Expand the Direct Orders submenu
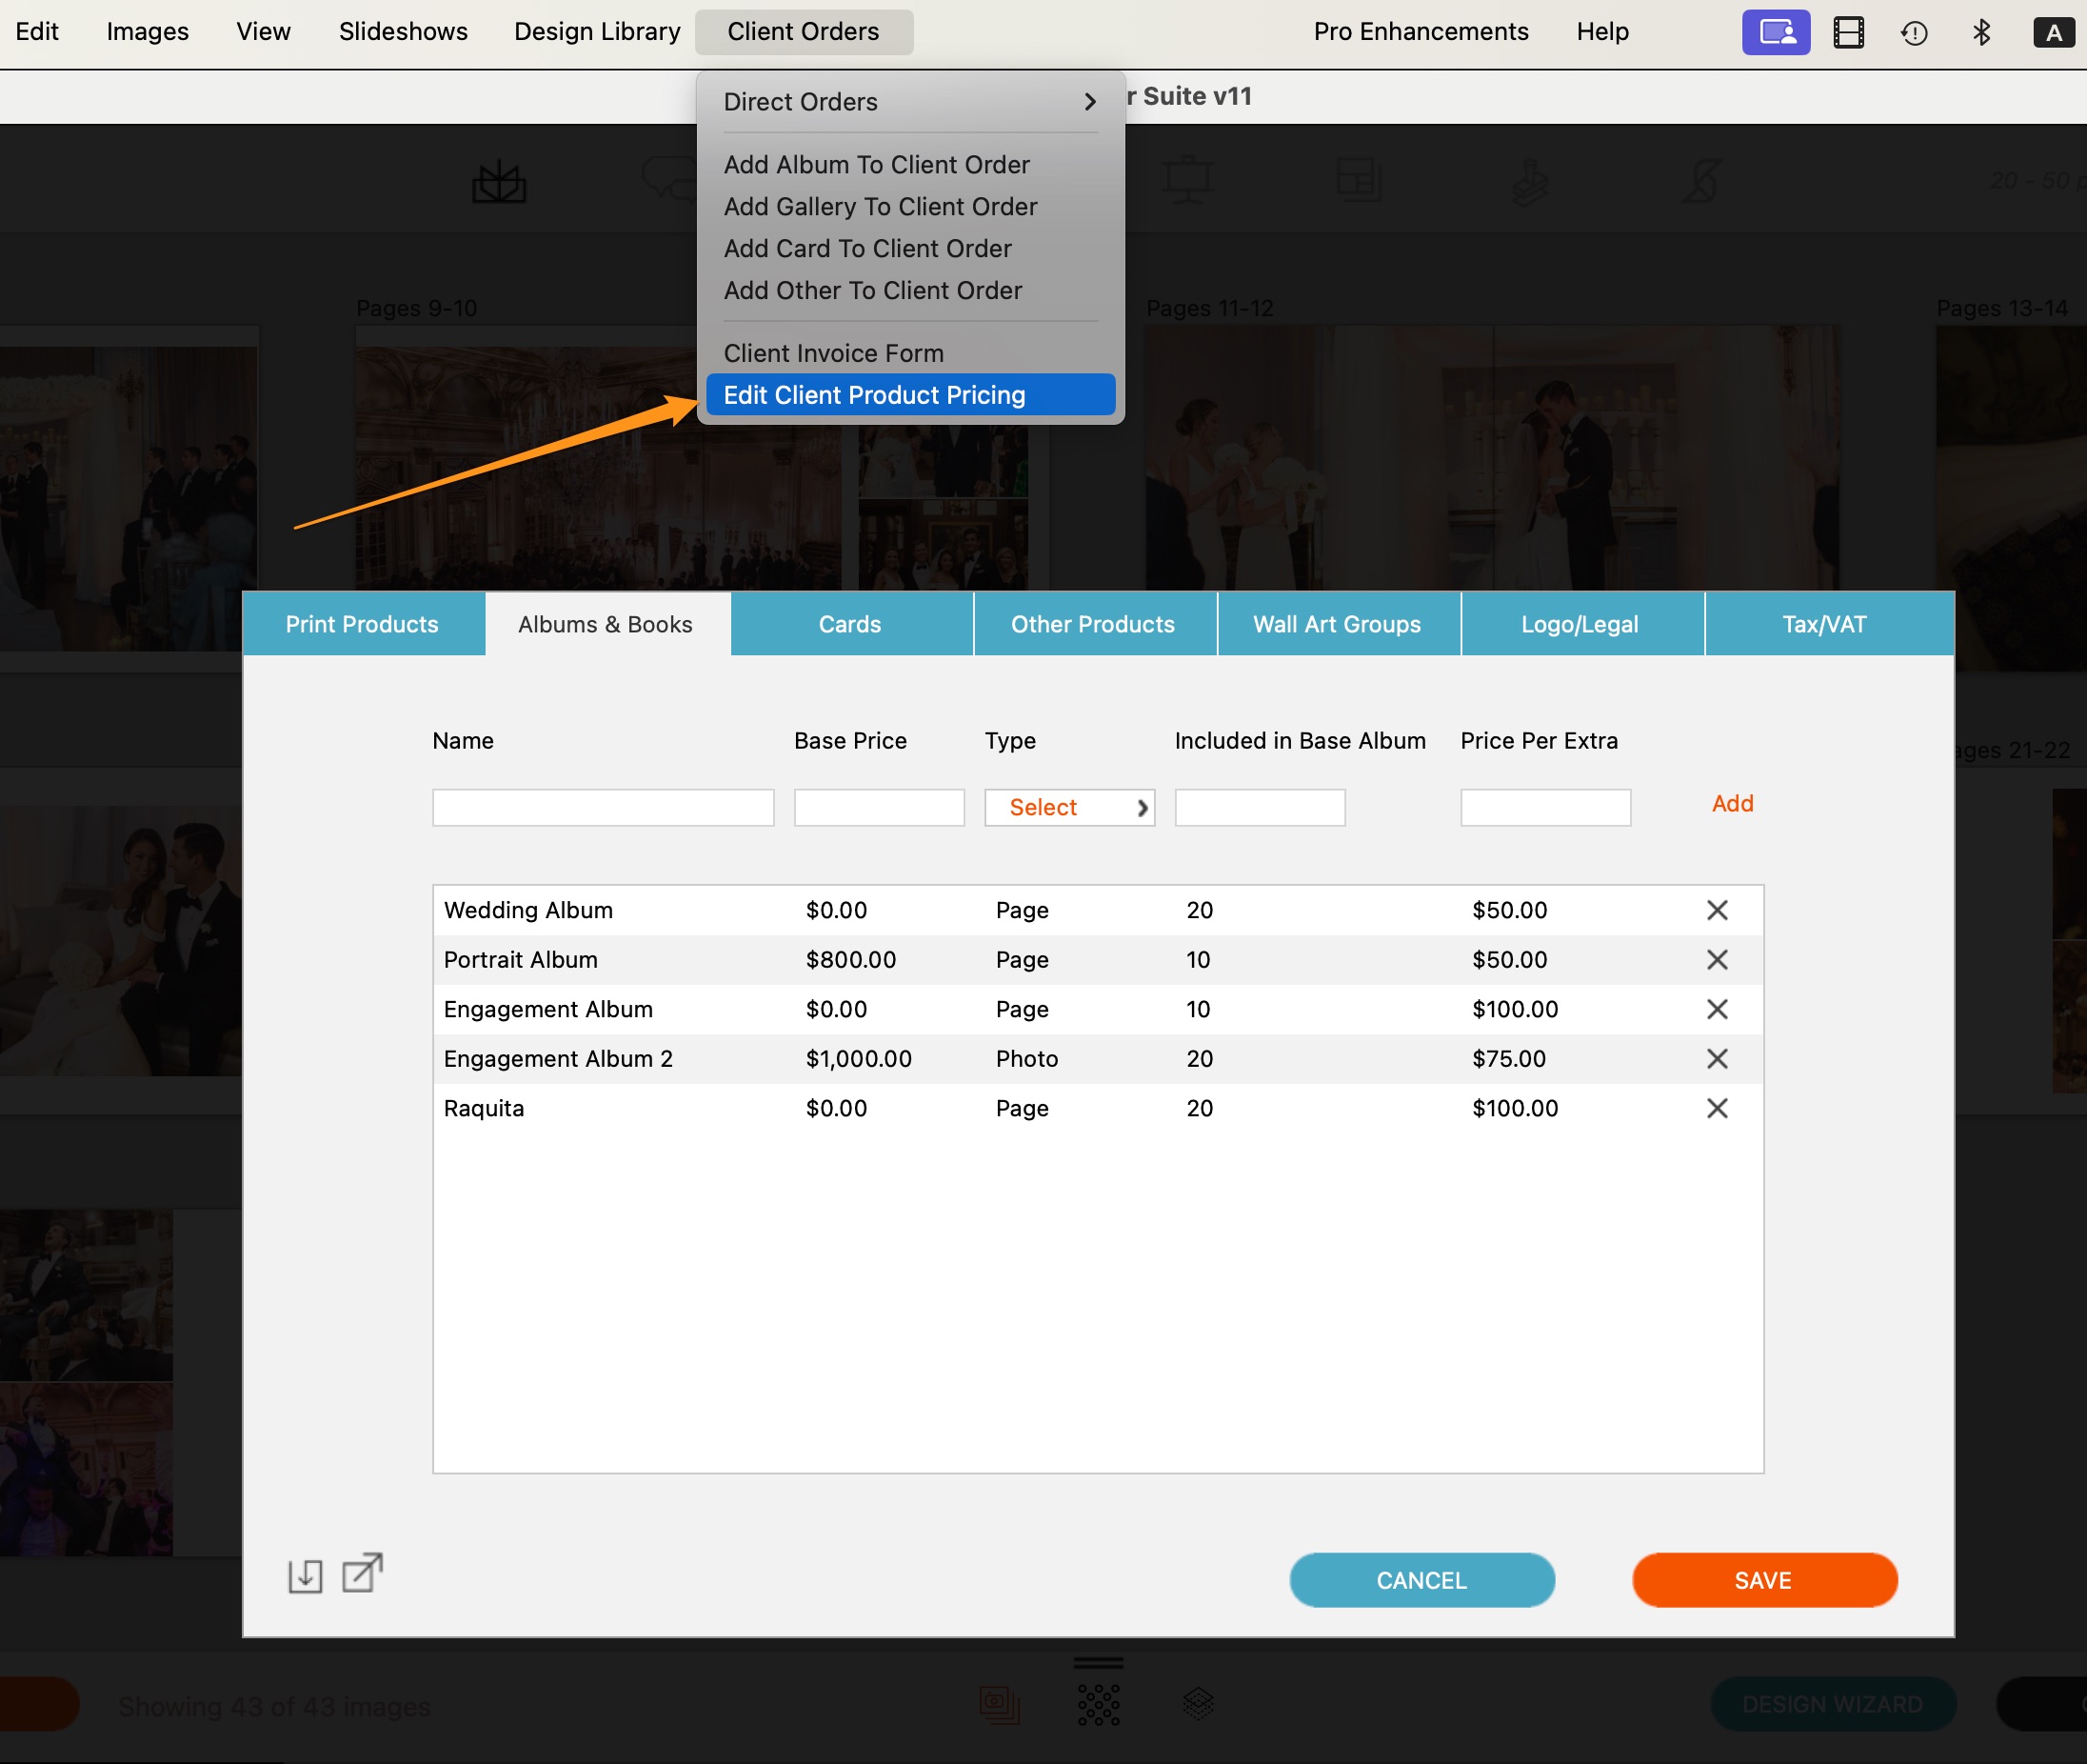This screenshot has height=1764, width=2087. (x=909, y=102)
